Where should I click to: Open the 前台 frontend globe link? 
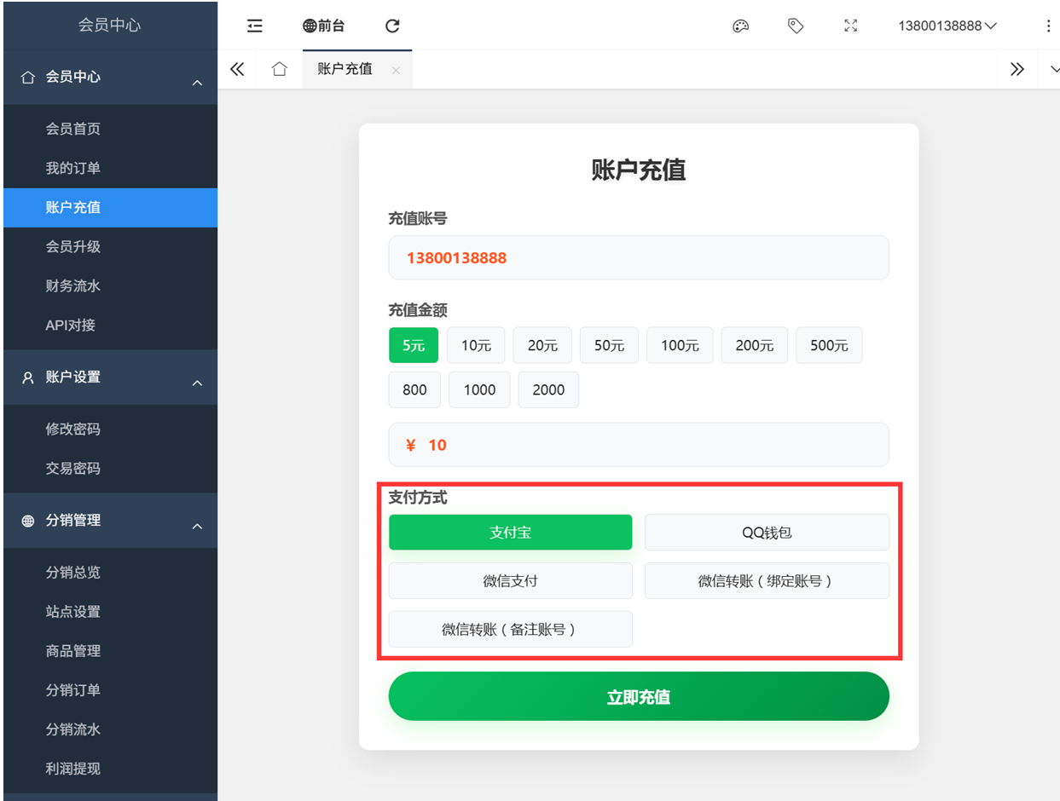pyautogui.click(x=324, y=26)
